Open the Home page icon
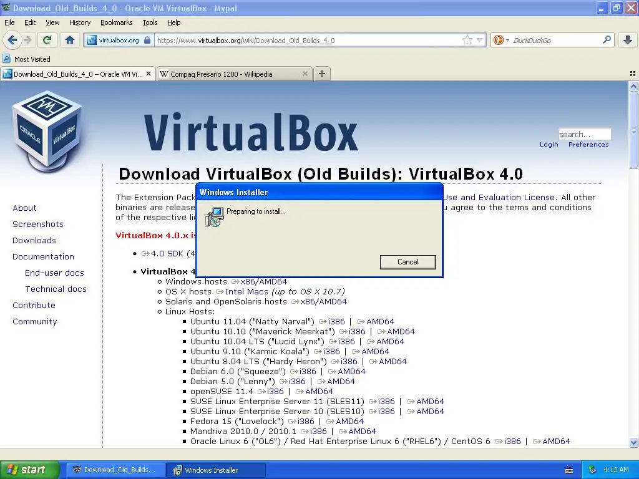This screenshot has width=639, height=479. point(70,40)
